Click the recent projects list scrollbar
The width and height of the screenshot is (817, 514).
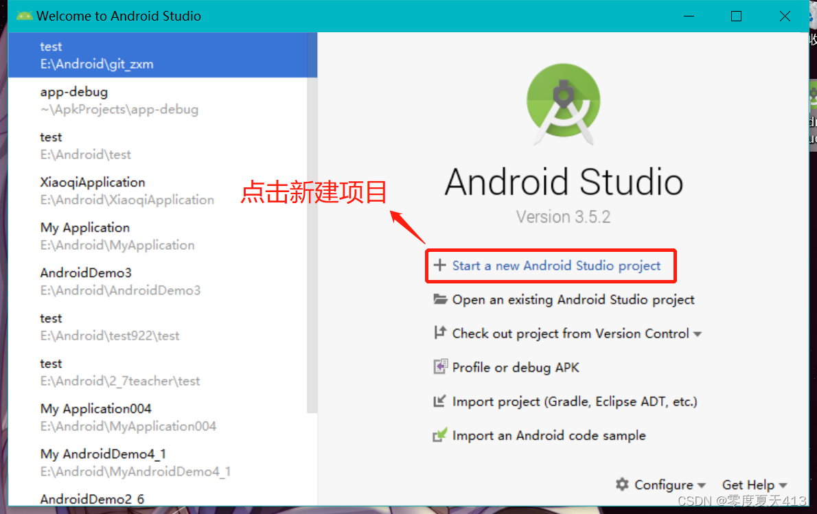[312, 224]
